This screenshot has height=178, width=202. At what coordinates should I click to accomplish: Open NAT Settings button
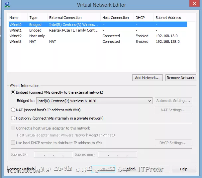(x=173, y=110)
